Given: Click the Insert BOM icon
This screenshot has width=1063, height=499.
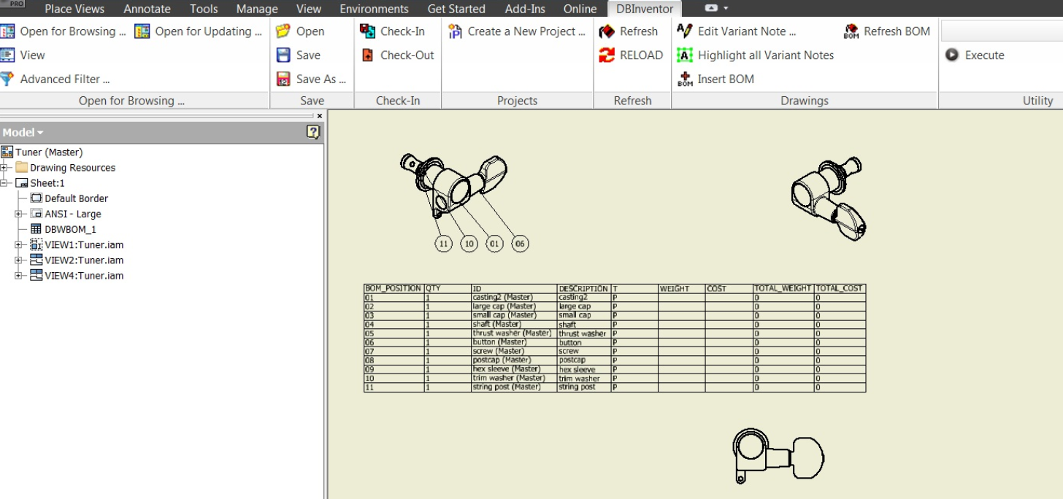Looking at the screenshot, I should tap(684, 79).
